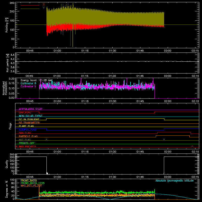Click the SAA_FLAG label

pyautogui.click(x=25, y=133)
